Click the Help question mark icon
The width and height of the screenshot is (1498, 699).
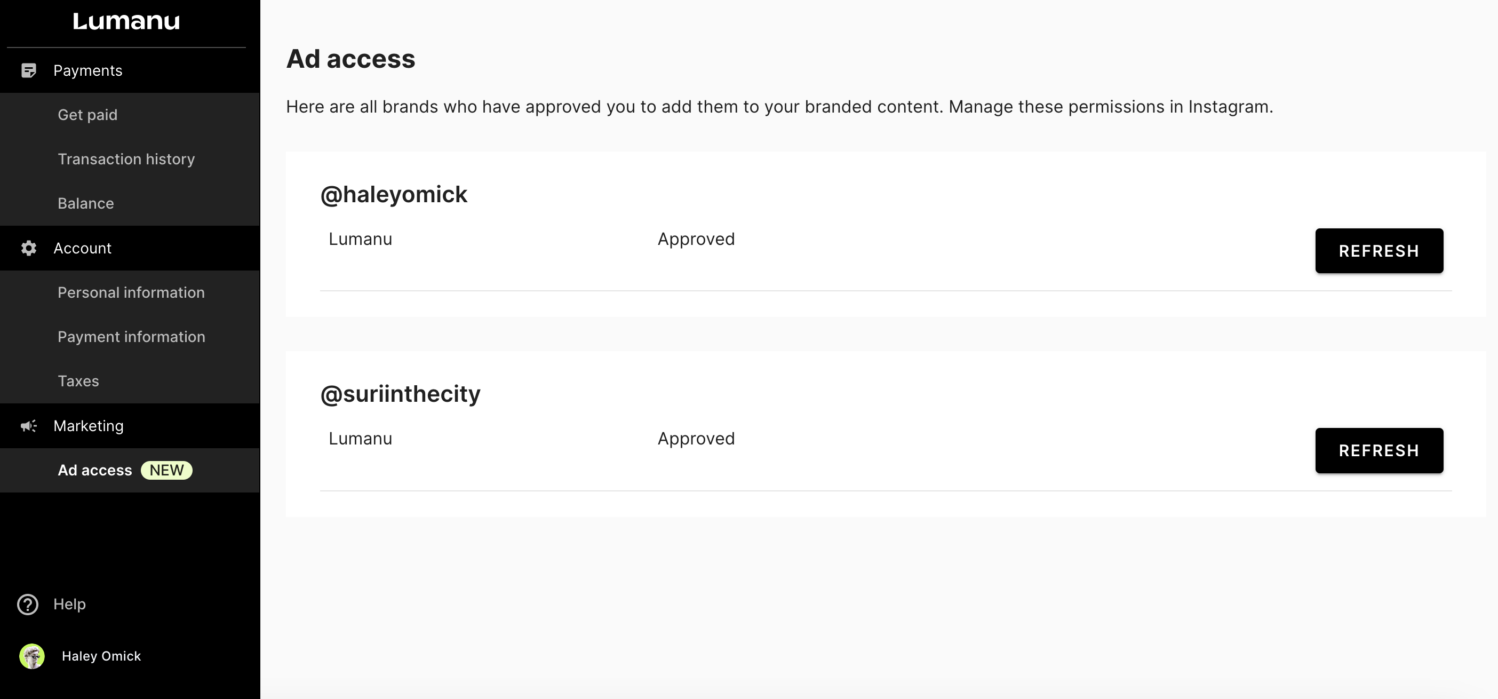point(28,604)
